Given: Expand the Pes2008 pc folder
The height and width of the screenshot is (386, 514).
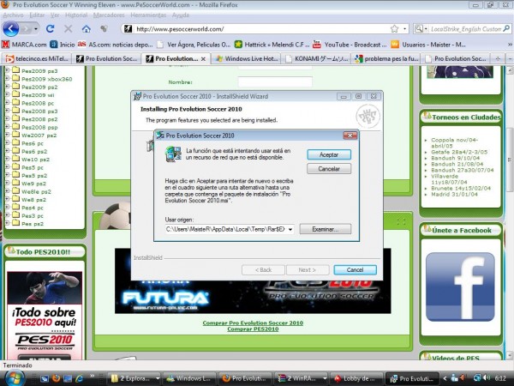Looking at the screenshot, I should pyautogui.click(x=7, y=102).
